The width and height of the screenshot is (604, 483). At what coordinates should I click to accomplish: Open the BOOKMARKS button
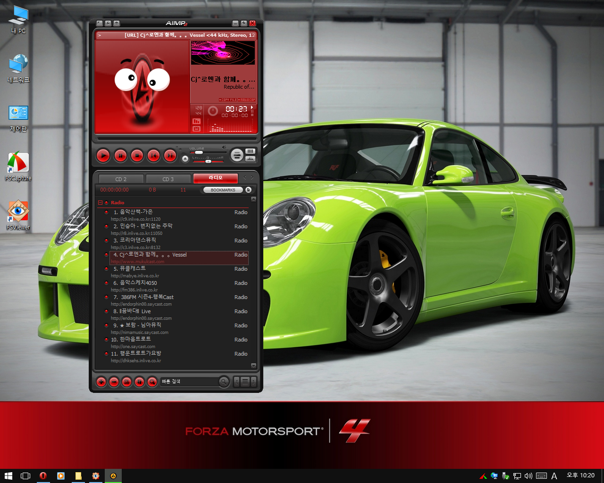[x=223, y=190]
